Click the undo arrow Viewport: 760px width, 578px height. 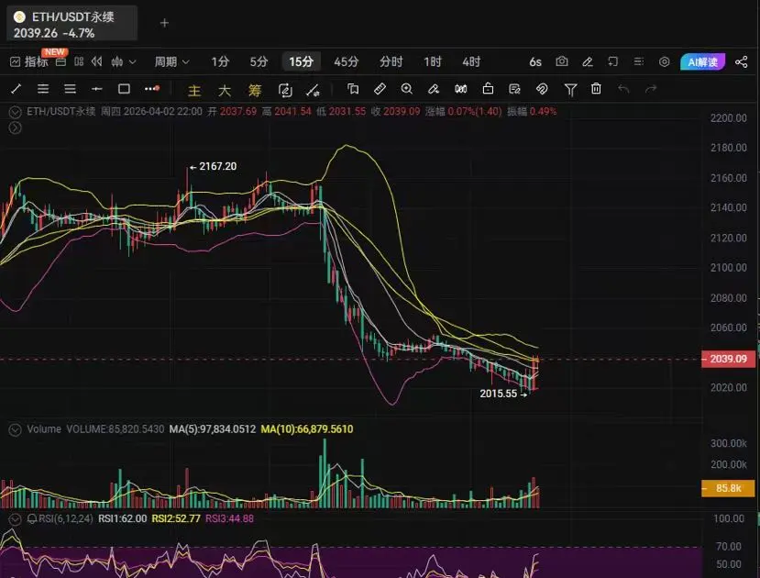[x=623, y=89]
